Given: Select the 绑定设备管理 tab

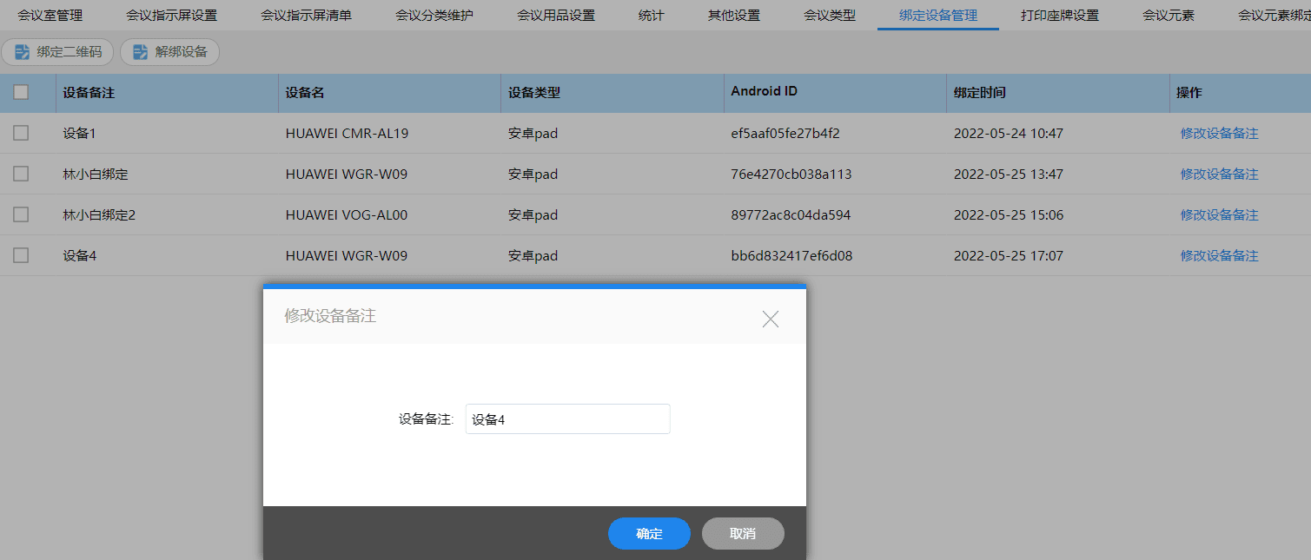Looking at the screenshot, I should point(938,15).
